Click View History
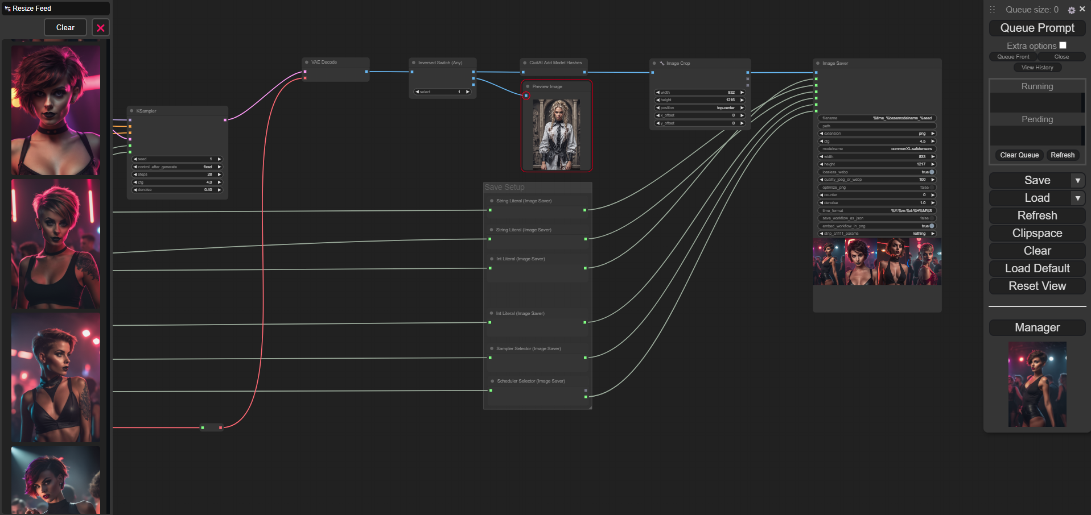Screen dimensions: 1091x515 coord(1037,68)
